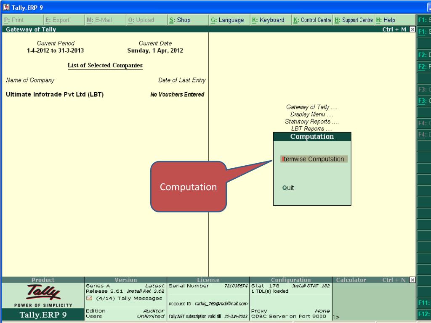This screenshot has width=431, height=323.
Task: Click the Gateway of Tally breadcrumb
Action: [312, 107]
